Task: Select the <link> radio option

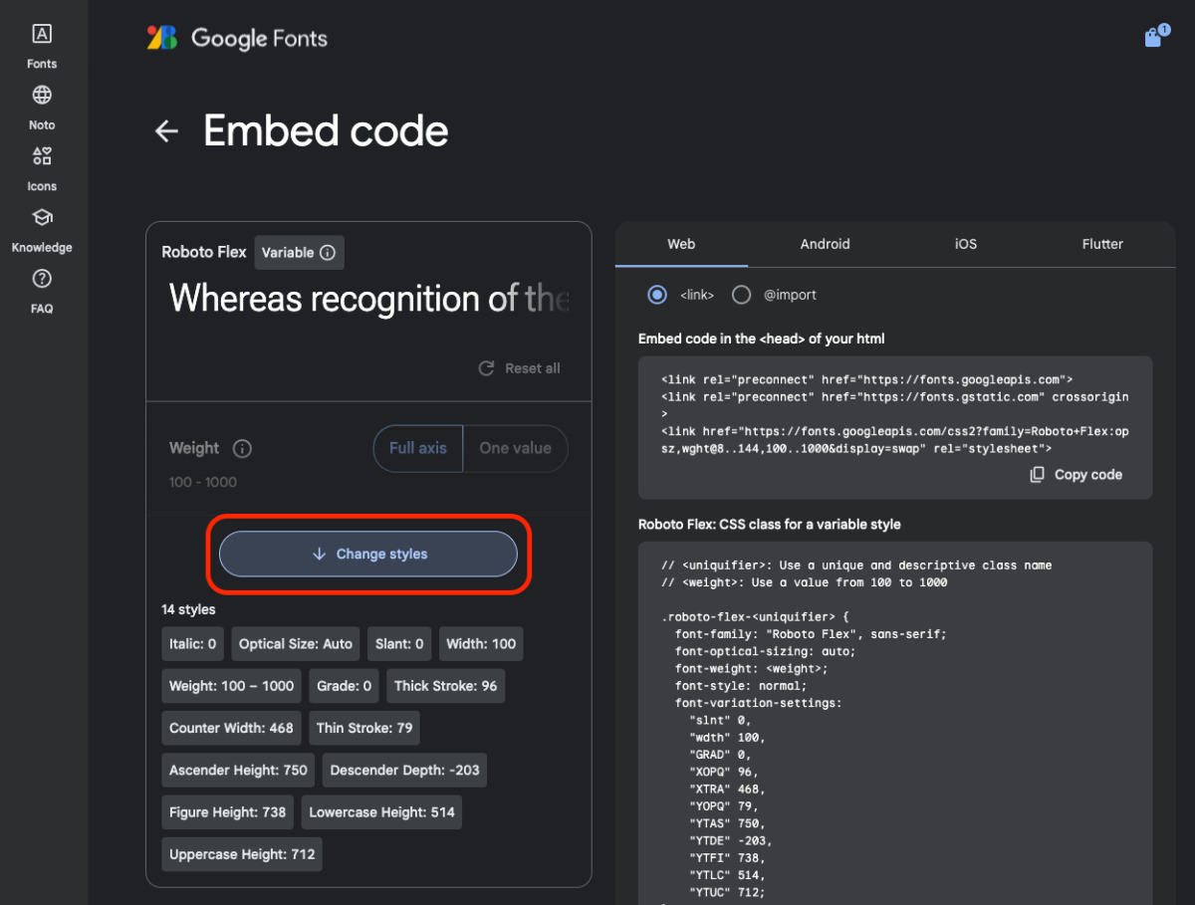Action: click(657, 295)
